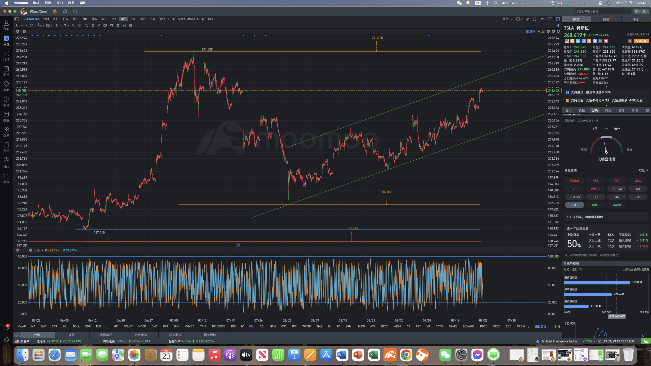
Task: Zoom in chart with plus icon
Action: (558, 31)
